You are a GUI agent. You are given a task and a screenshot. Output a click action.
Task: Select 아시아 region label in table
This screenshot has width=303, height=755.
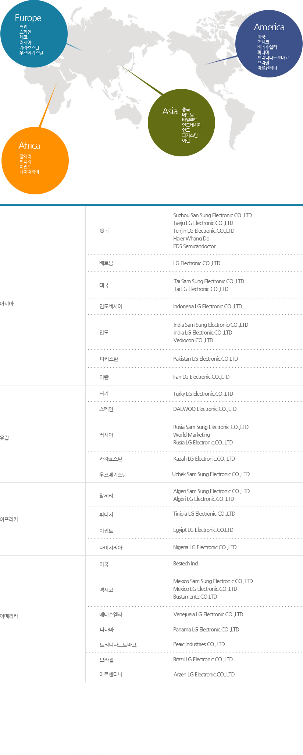point(7,304)
